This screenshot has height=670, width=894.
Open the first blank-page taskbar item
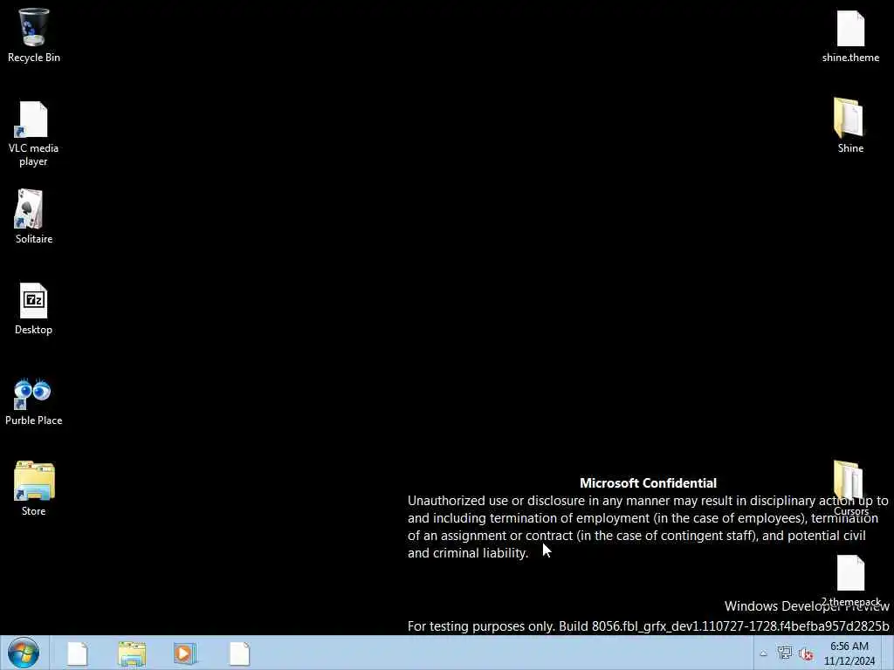(78, 653)
